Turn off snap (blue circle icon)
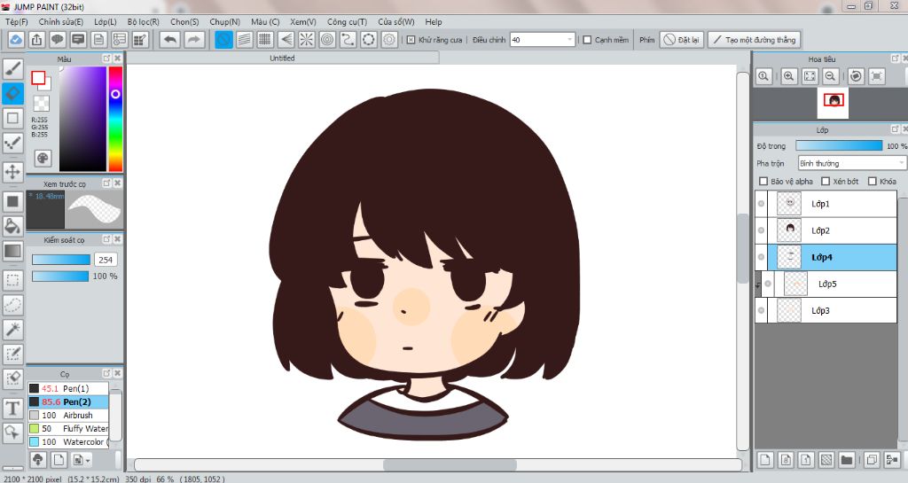 click(223, 40)
